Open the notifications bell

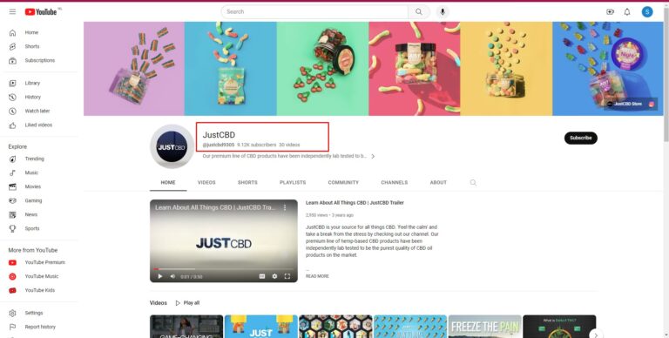pos(627,12)
